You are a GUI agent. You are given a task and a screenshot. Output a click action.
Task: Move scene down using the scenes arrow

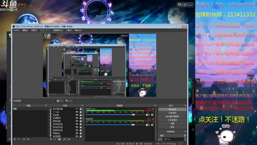pos(28,139)
